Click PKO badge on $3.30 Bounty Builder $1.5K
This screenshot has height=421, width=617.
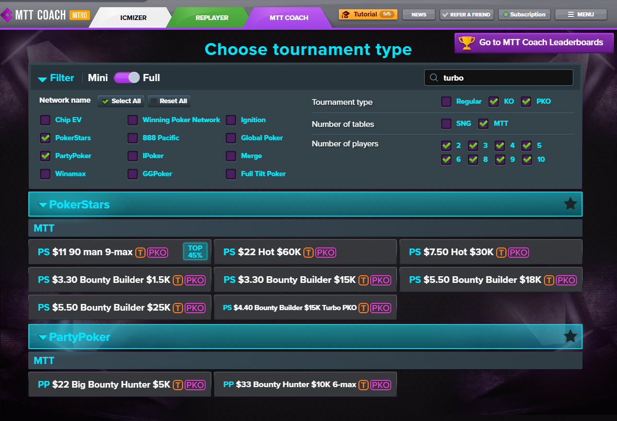[x=195, y=280]
